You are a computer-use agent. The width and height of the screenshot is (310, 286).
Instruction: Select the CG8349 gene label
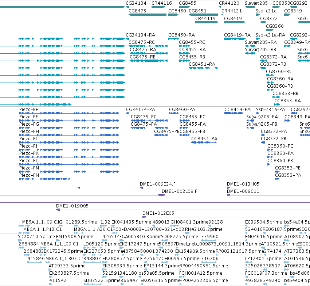(x=293, y=11)
